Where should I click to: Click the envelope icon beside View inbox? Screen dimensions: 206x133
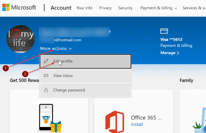pos(46,76)
